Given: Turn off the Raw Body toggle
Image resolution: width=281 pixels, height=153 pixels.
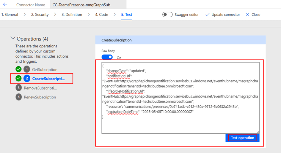Looking at the screenshot, I should pyautogui.click(x=107, y=57).
